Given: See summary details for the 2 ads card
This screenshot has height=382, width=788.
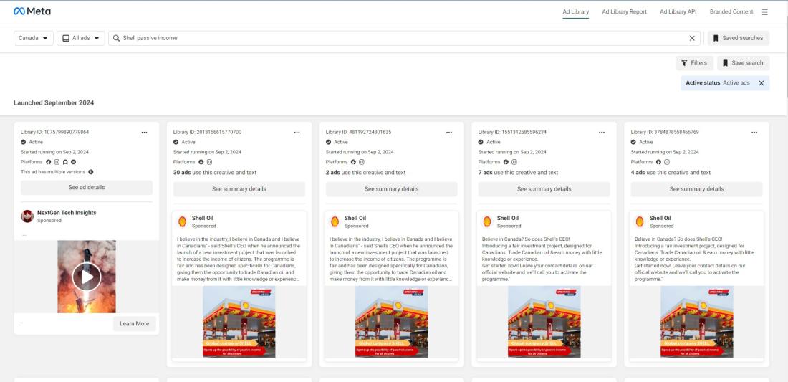Looking at the screenshot, I should click(x=391, y=189).
